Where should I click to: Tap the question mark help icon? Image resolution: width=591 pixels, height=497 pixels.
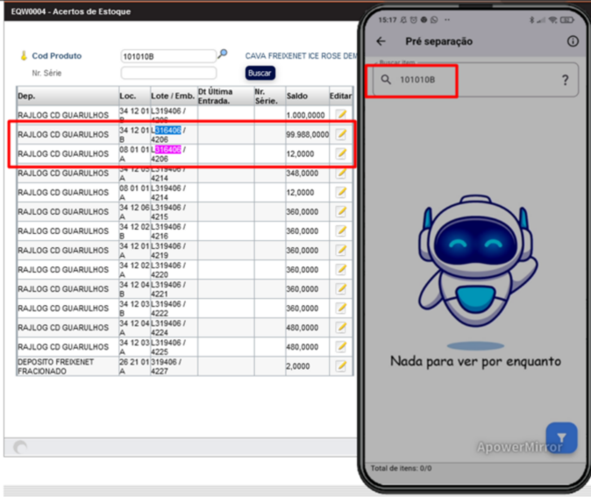[x=565, y=81]
